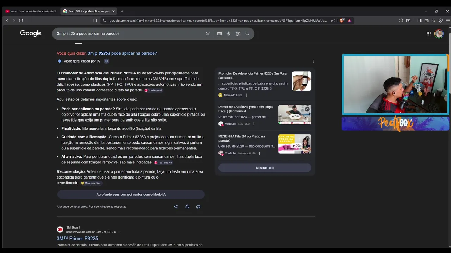Click 'Mostrar tudo' sources button

(x=265, y=168)
